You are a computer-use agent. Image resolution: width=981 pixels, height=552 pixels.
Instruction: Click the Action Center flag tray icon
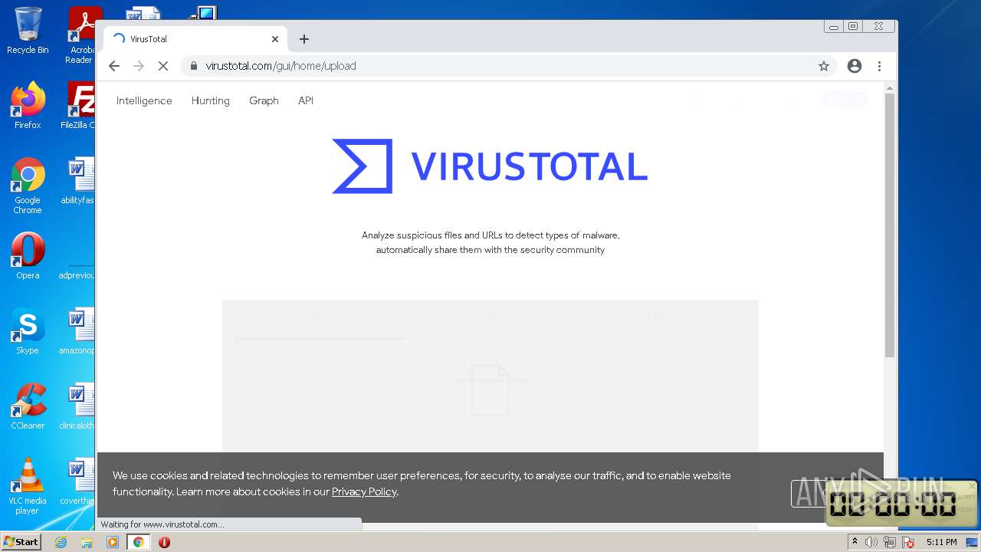click(x=908, y=542)
